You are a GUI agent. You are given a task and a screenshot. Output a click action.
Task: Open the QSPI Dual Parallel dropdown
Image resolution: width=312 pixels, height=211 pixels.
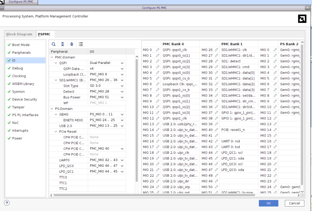122,63
